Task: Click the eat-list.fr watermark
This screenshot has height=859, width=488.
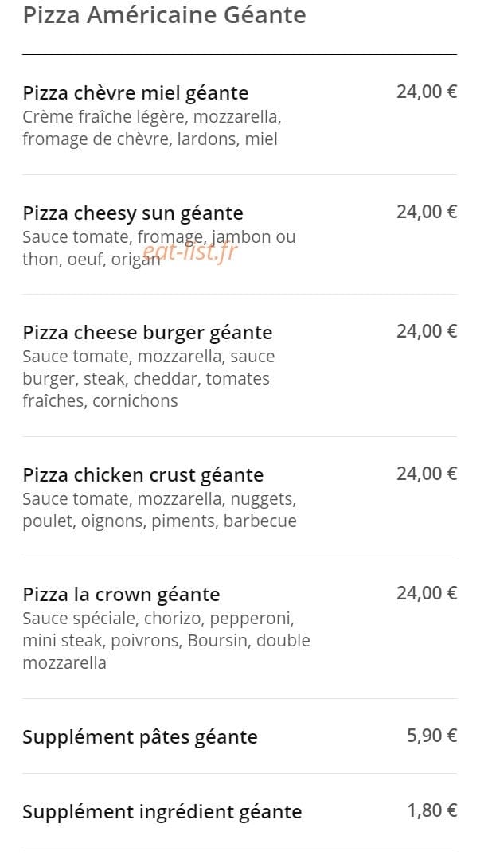Action: [x=190, y=252]
